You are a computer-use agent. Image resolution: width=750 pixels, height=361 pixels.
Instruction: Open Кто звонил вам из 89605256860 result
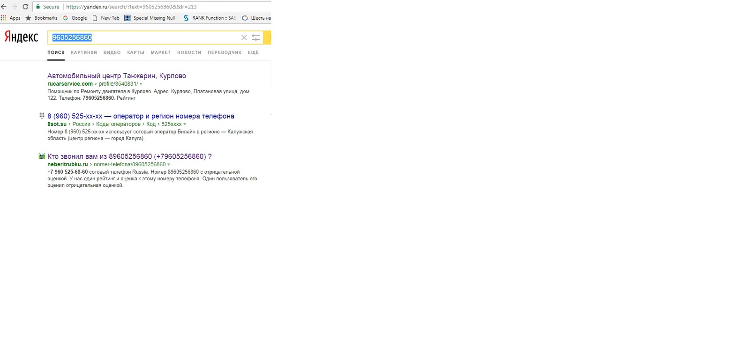point(129,156)
